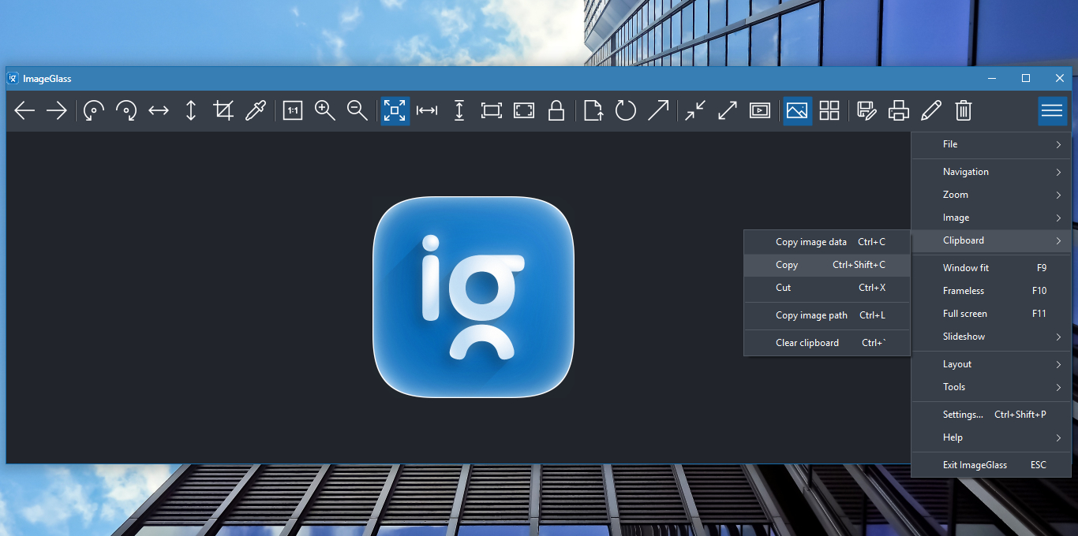Choose Clear clipboard

pyautogui.click(x=827, y=343)
